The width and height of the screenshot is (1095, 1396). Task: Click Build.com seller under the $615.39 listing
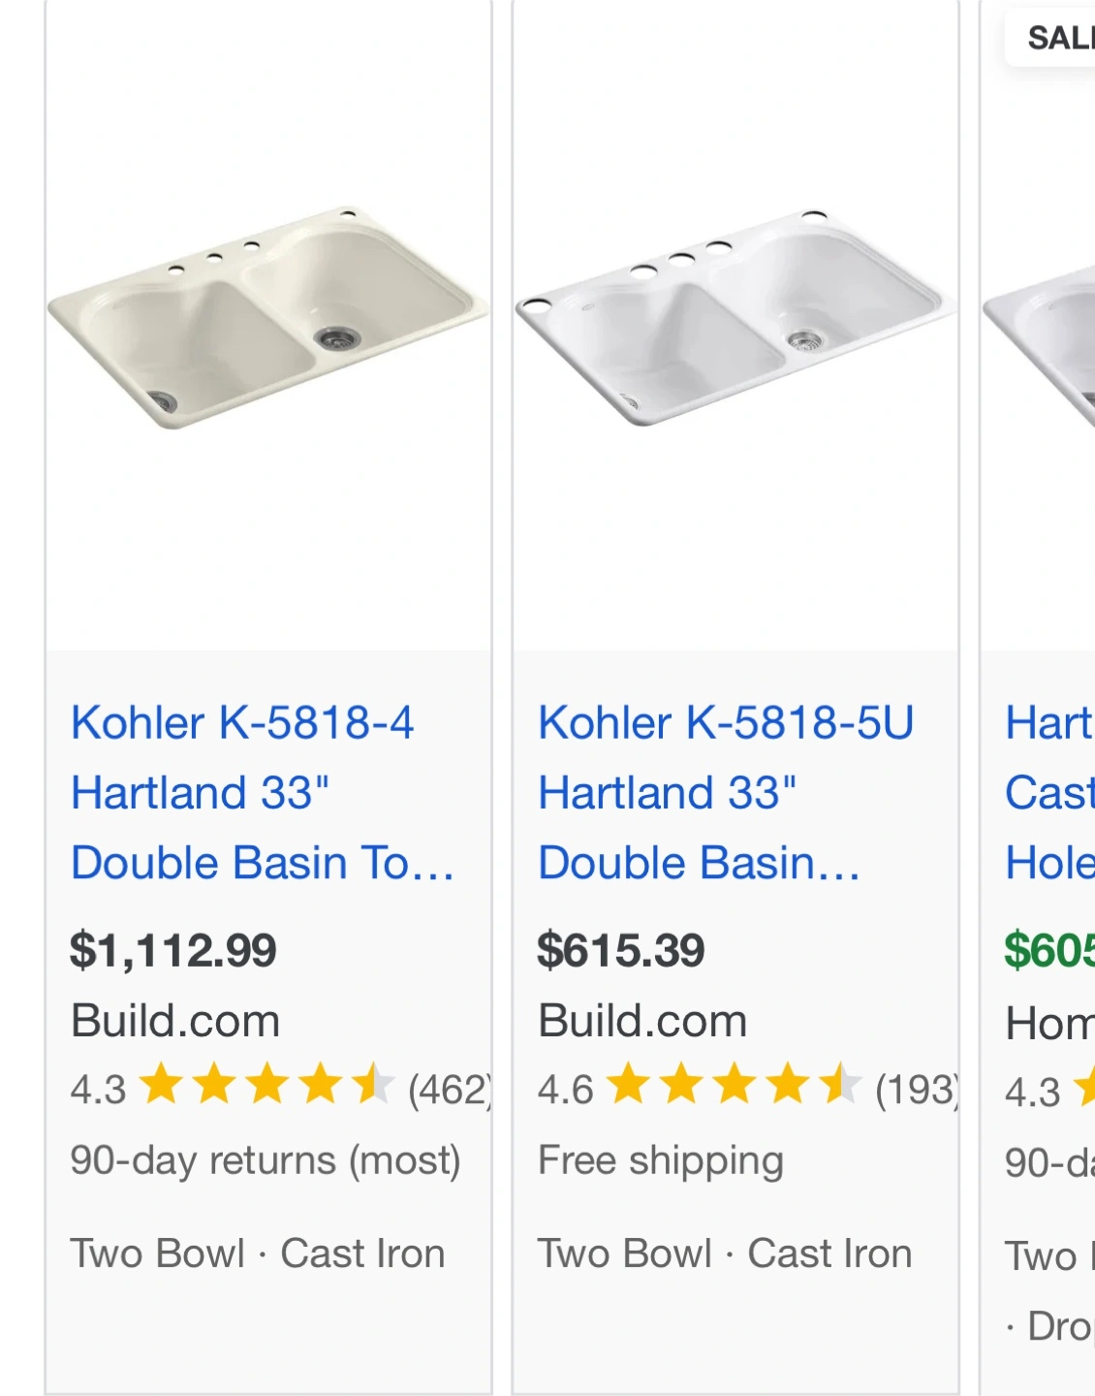(x=642, y=1021)
